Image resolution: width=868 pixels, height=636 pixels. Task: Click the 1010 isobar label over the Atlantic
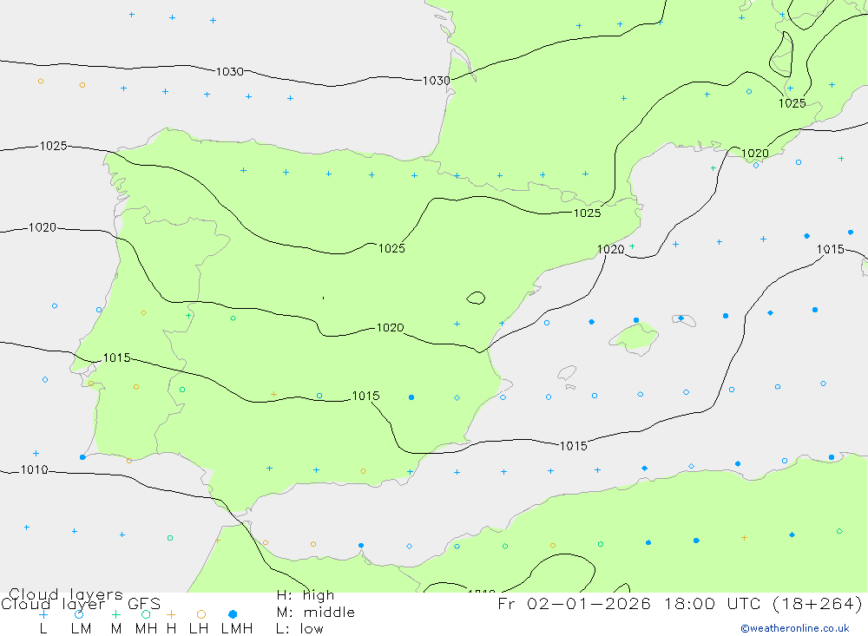(35, 470)
